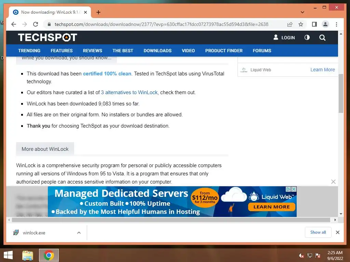The image size is (350, 262).
Task: Click 'Show all' downloads button
Action: [318, 232]
